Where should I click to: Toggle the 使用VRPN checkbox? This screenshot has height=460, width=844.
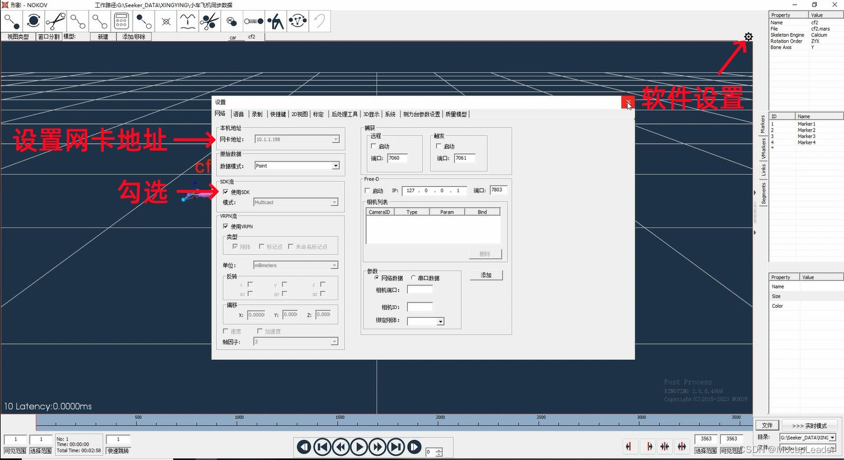(226, 226)
